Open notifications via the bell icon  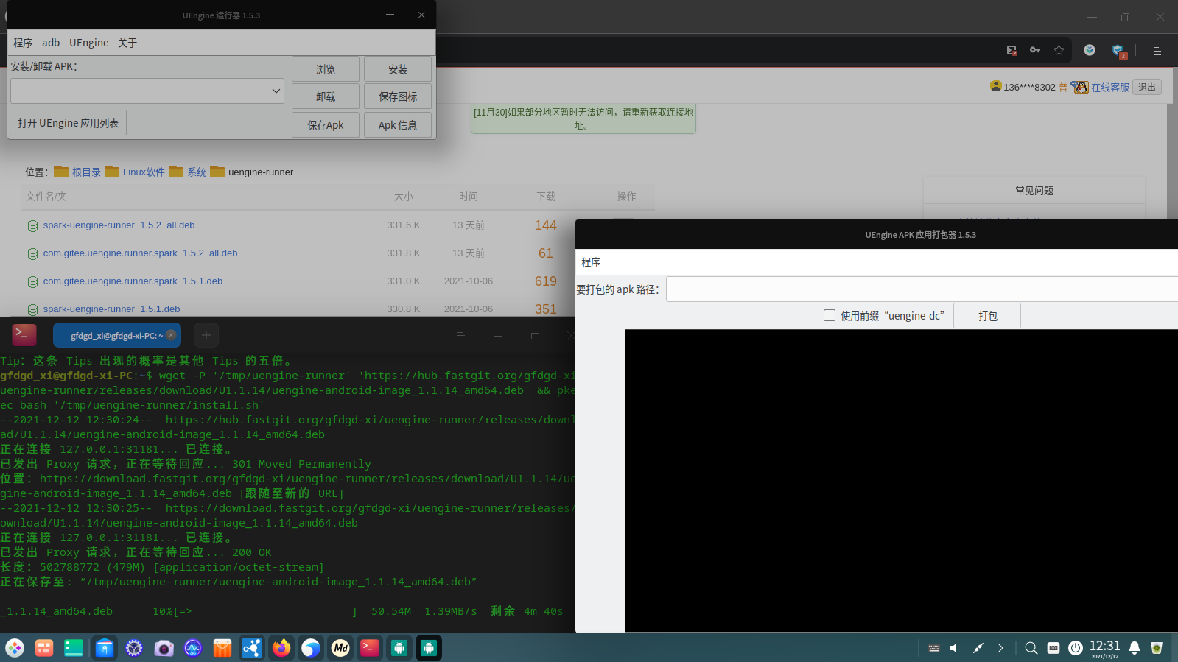coord(1135,648)
